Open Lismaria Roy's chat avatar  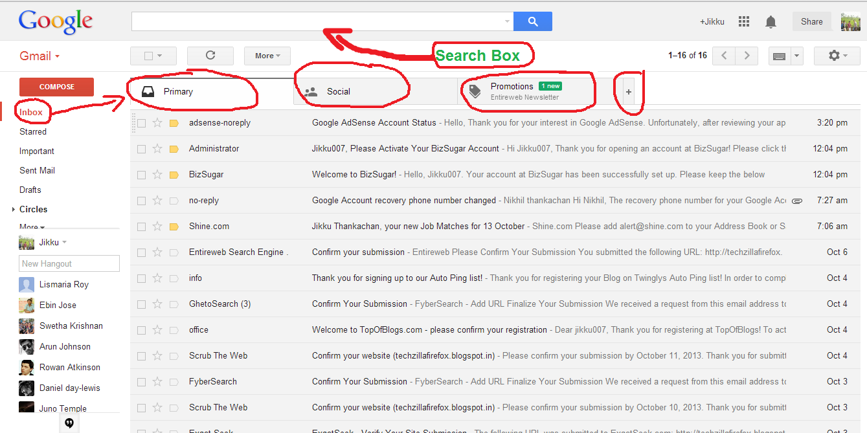[27, 285]
